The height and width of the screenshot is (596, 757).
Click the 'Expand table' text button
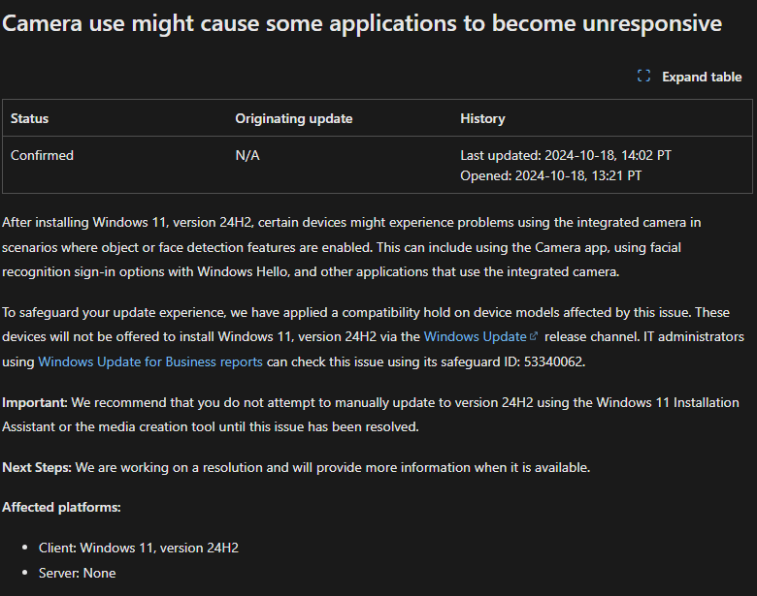coord(702,78)
